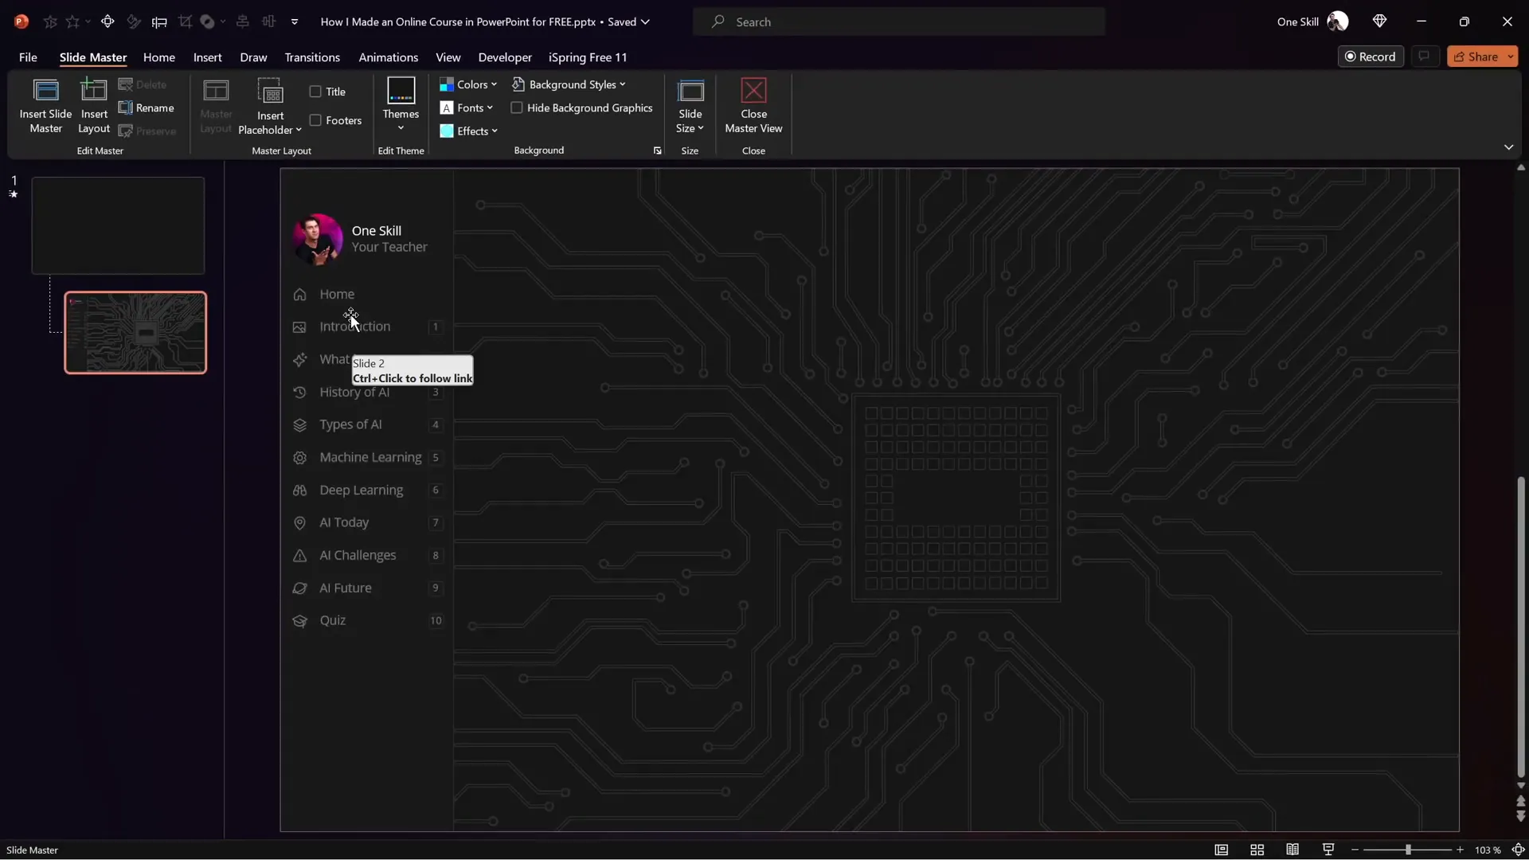
Task: Rename the selected layout
Action: pos(147,107)
